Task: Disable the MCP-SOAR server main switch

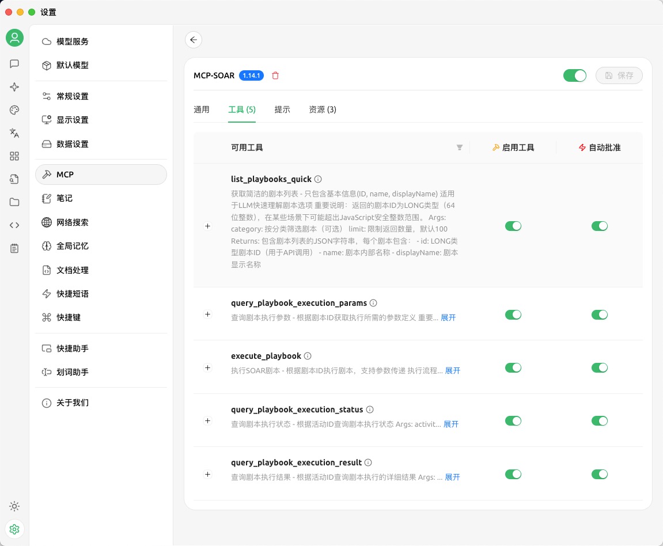Action: [x=574, y=75]
